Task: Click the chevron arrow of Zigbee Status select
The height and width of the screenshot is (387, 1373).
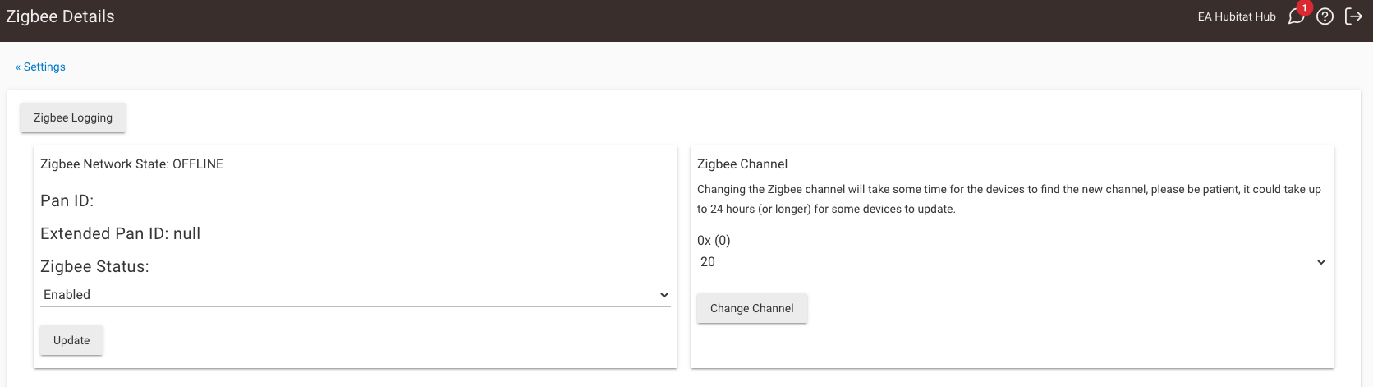Action: [x=664, y=295]
